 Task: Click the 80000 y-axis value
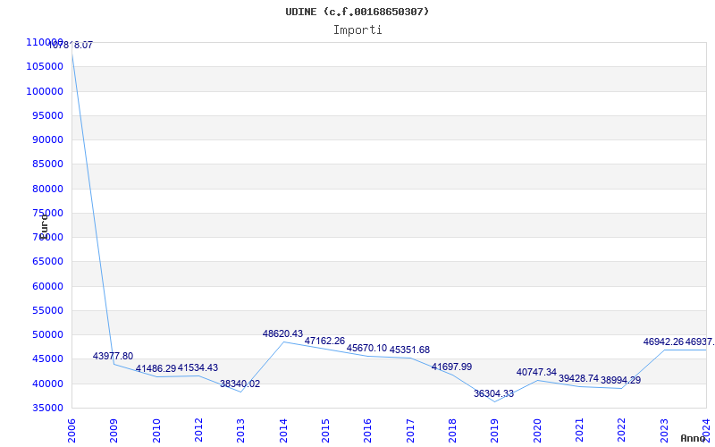(x=47, y=189)
